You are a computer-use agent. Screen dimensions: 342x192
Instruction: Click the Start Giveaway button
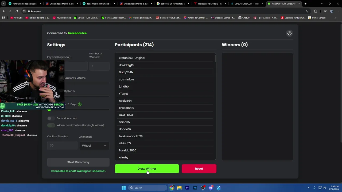pos(78,162)
